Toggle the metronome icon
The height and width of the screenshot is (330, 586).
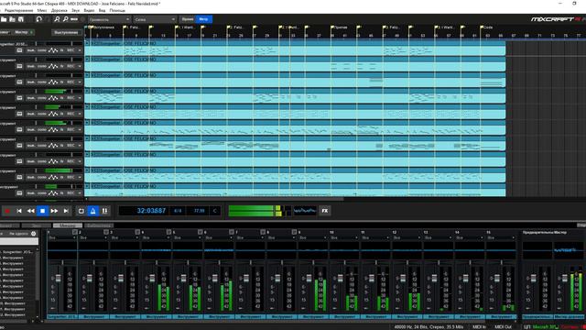pyautogui.click(x=93, y=211)
